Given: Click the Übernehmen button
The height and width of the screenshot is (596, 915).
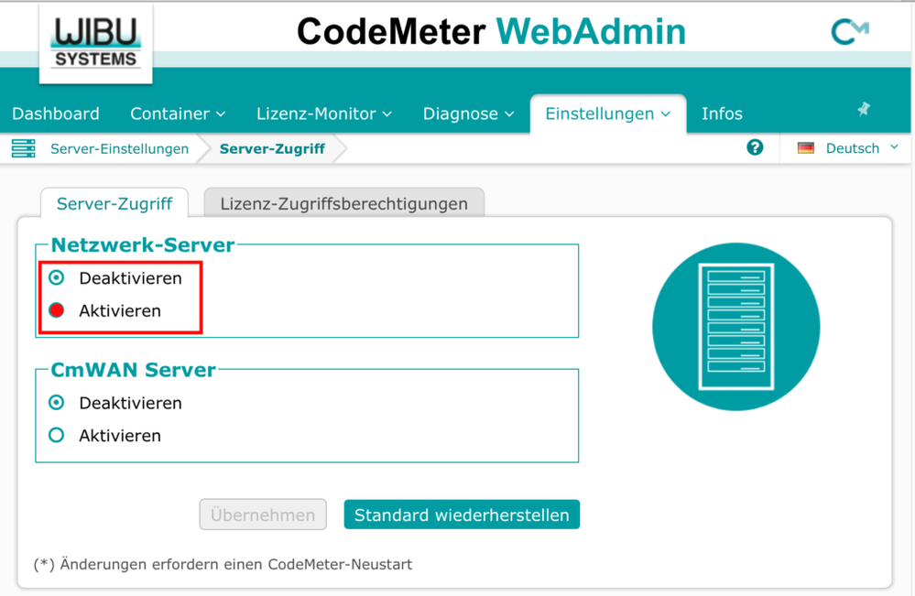Looking at the screenshot, I should click(263, 515).
